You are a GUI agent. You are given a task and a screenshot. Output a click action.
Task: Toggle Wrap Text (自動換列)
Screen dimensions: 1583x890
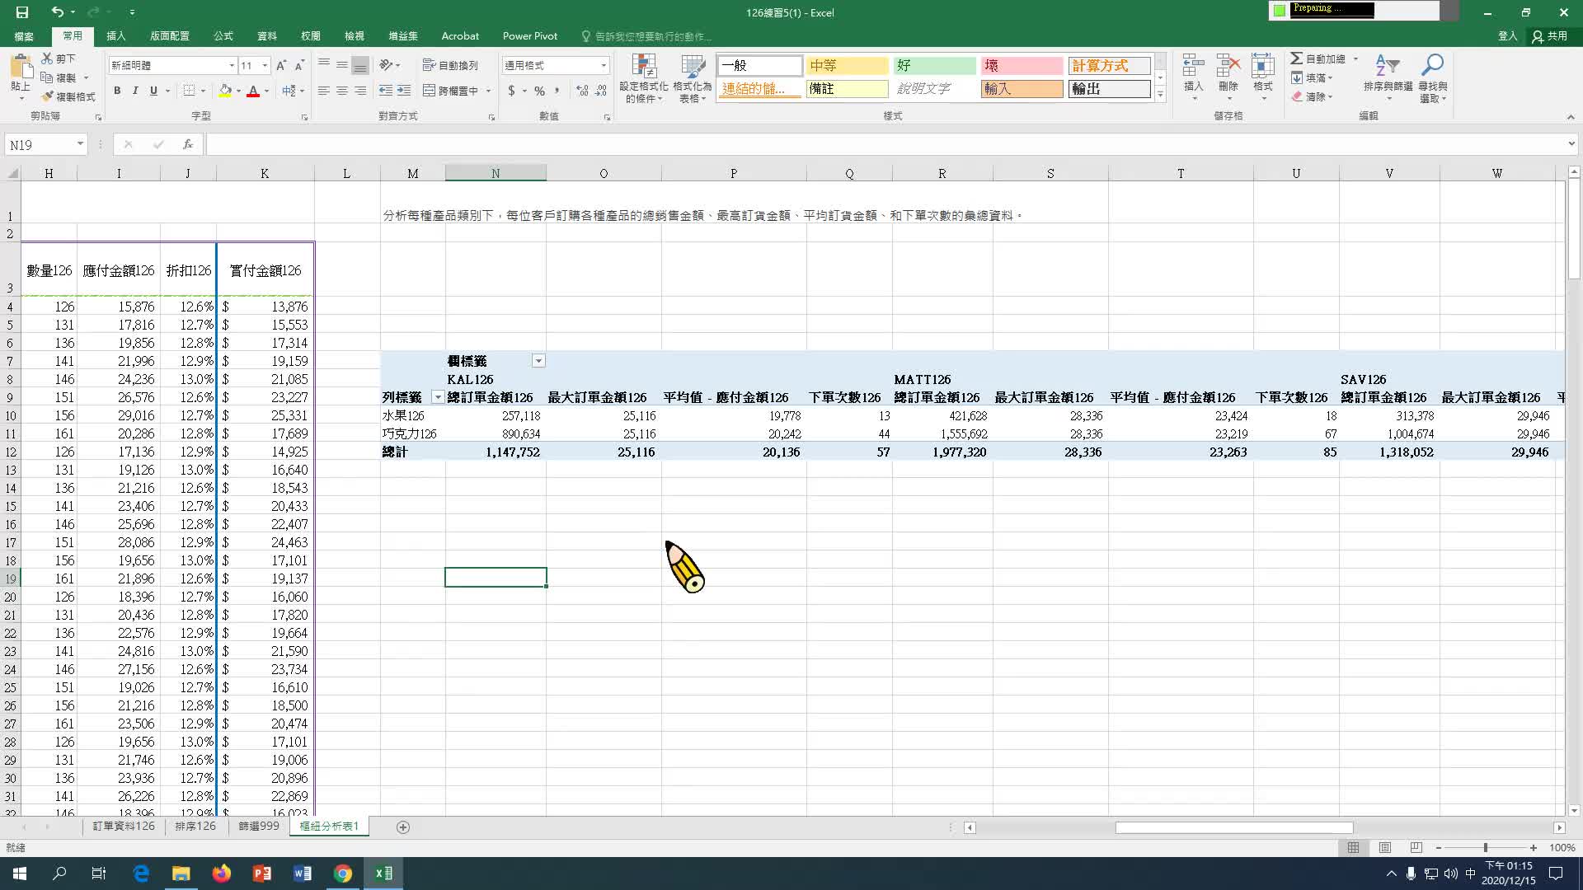450,65
